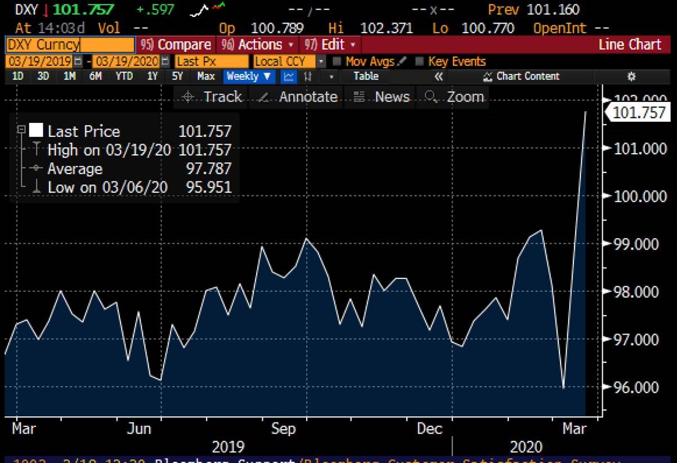Open the Weekly periodicity dropdown
Image resolution: width=677 pixels, height=463 pixels.
click(x=248, y=77)
